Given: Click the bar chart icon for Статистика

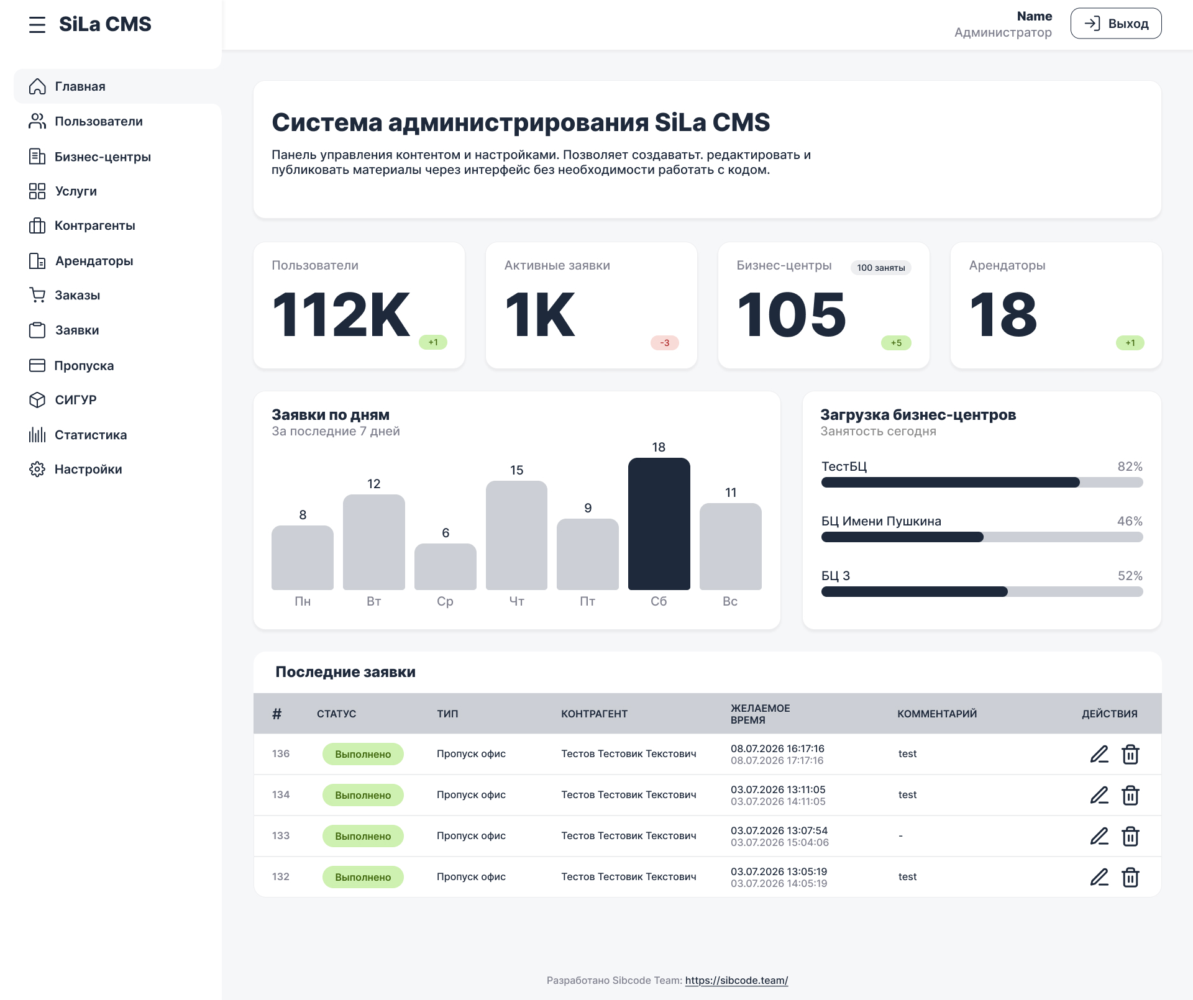Looking at the screenshot, I should click(37, 435).
